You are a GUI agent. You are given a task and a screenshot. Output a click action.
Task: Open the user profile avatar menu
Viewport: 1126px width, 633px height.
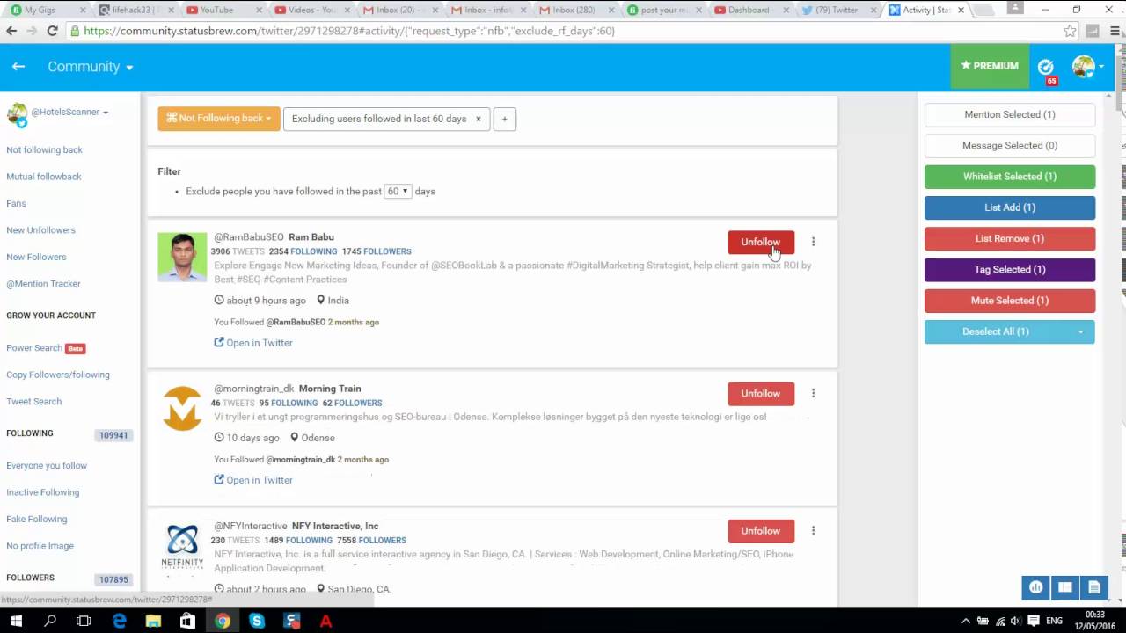point(1087,67)
